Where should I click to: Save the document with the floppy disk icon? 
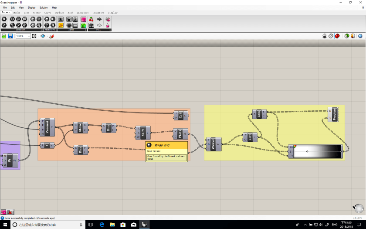(10, 36)
